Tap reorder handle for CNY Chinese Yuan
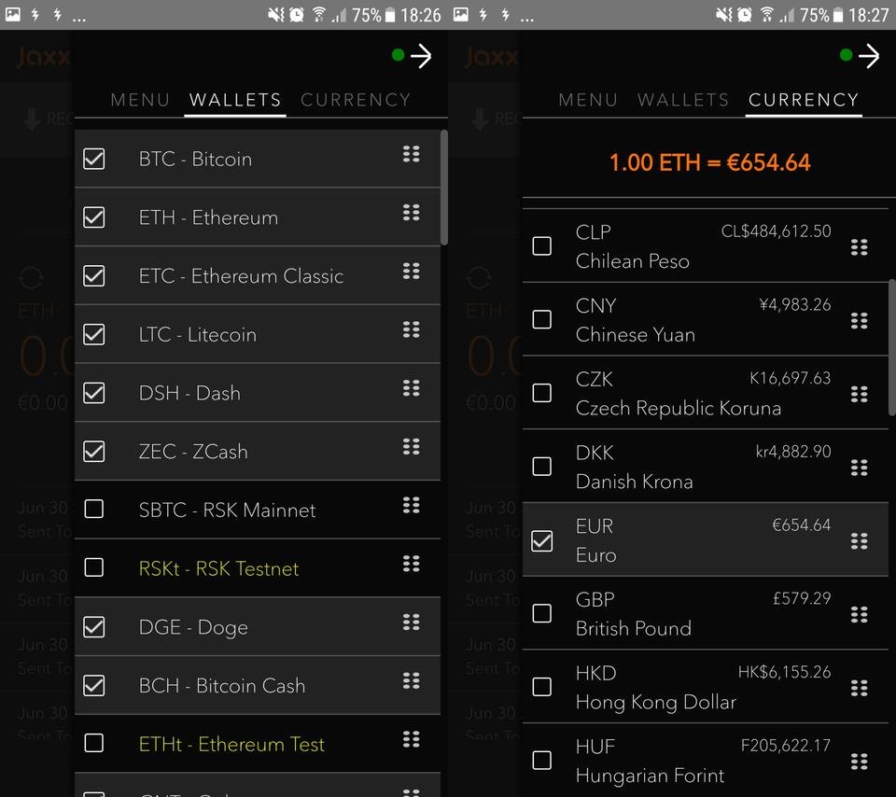 point(860,320)
